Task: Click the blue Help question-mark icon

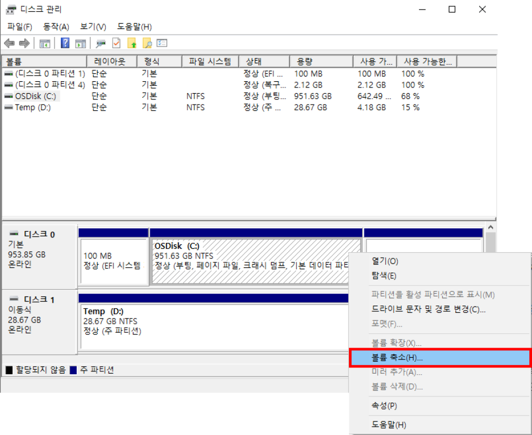Action: 65,43
